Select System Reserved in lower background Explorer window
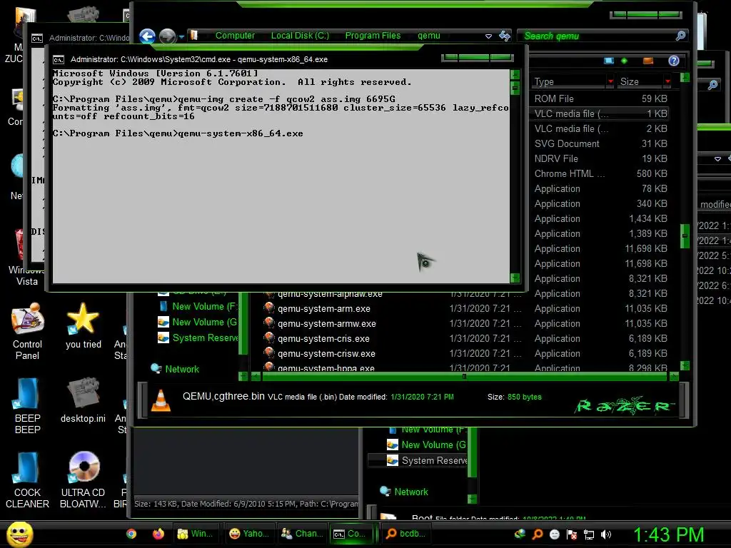The image size is (731, 548). click(x=434, y=460)
